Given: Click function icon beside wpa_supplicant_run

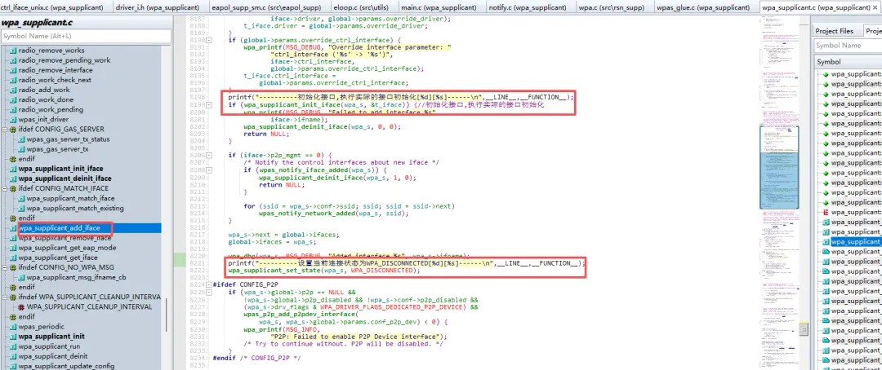Looking at the screenshot, I should click(x=14, y=346).
